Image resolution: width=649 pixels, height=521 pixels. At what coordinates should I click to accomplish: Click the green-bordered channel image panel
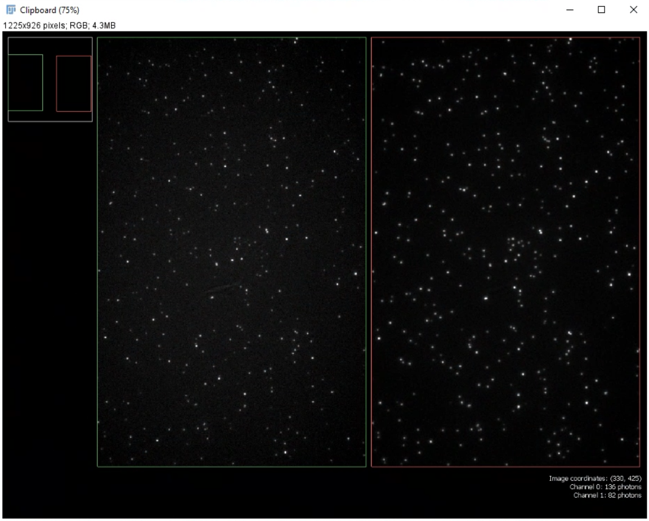point(232,252)
